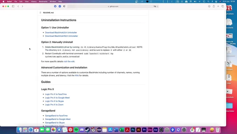Viewport: 237px width, 134px height.
Task: Open the Share menu in Safari
Action: coord(214,6)
